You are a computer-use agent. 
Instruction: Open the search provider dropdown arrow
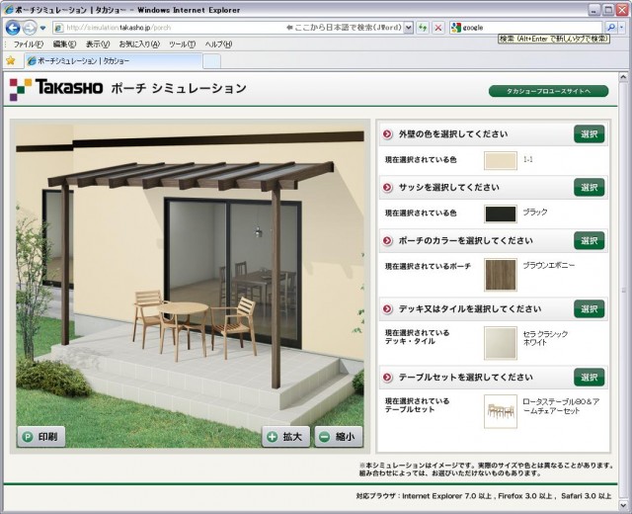coord(623,28)
